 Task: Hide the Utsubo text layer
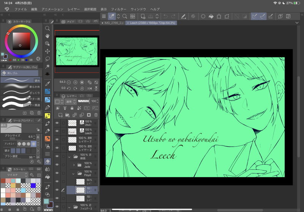(x=57, y=123)
